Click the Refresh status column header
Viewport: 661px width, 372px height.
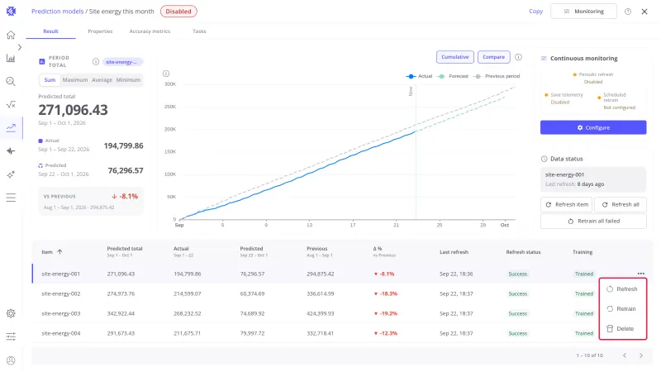(523, 252)
